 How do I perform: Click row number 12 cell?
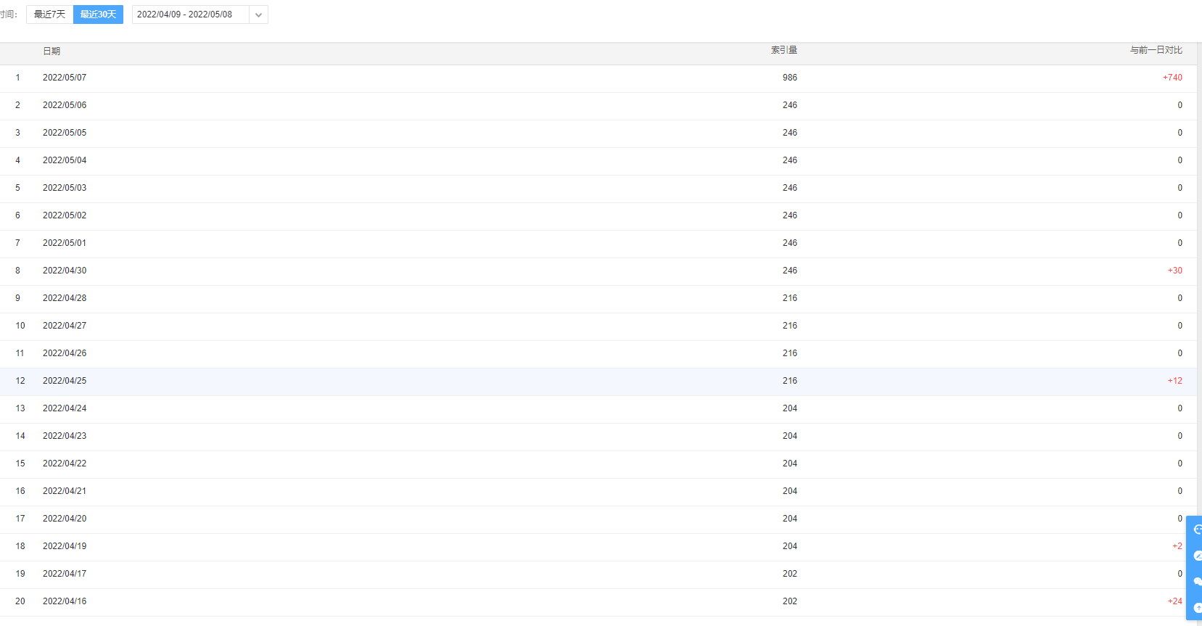click(20, 381)
